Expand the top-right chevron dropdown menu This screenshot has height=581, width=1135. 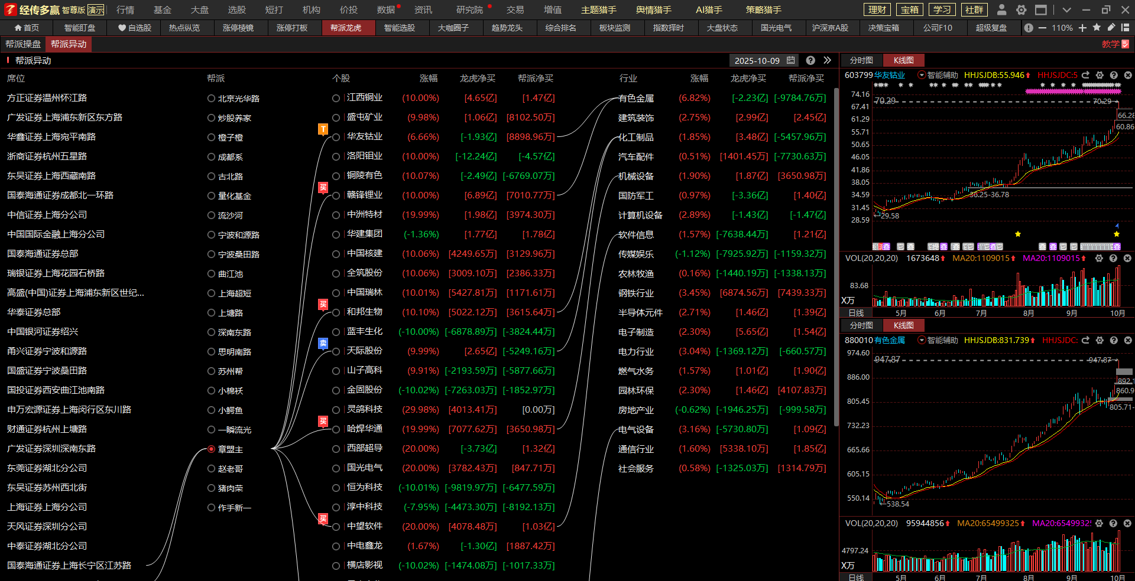(1066, 9)
